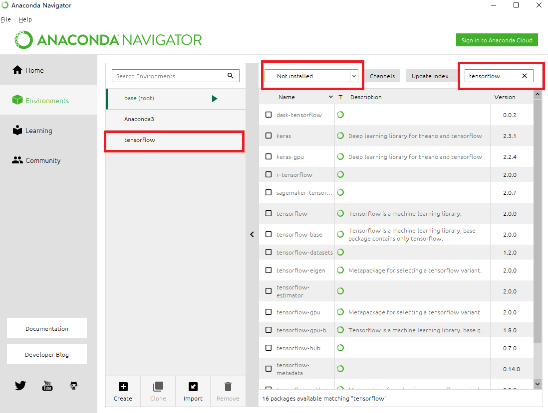Check the tensorflow-base package checkbox

269,235
